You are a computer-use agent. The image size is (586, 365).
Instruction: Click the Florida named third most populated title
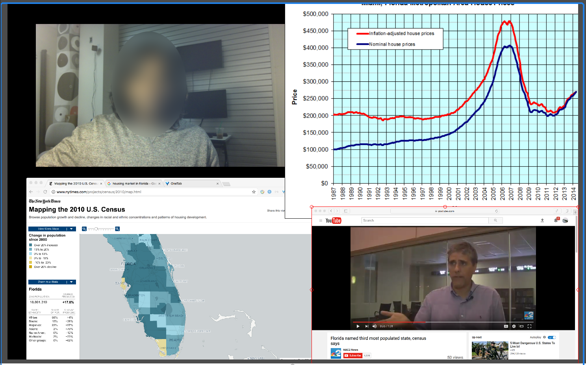[x=378, y=341]
